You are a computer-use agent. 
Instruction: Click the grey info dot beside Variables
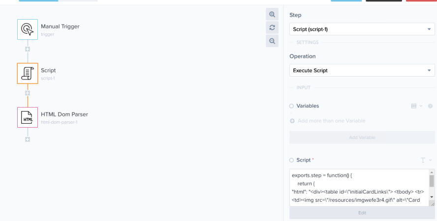point(430,106)
